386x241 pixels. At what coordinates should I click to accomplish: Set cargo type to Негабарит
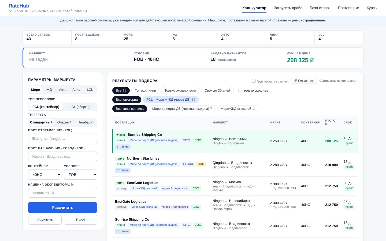[x=86, y=122]
